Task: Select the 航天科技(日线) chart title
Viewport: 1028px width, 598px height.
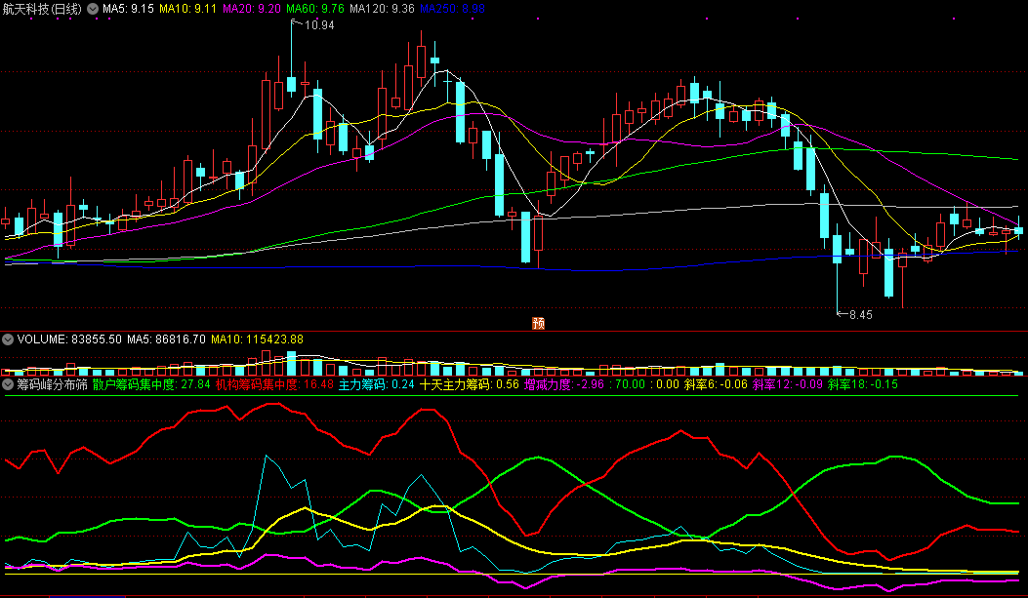Action: tap(43, 9)
